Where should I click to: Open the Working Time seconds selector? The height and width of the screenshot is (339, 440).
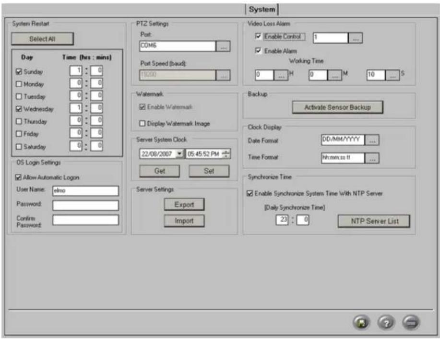(392, 75)
